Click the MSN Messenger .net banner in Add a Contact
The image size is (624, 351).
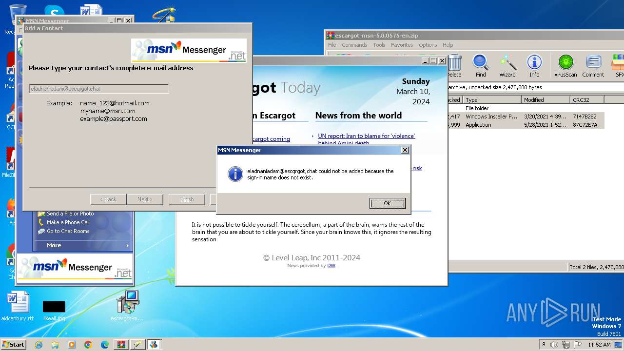(x=189, y=50)
